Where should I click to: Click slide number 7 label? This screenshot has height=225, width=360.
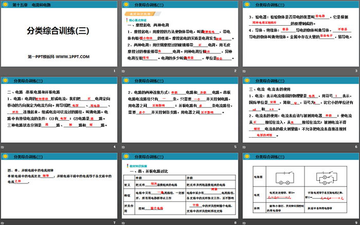[x=114, y=223]
